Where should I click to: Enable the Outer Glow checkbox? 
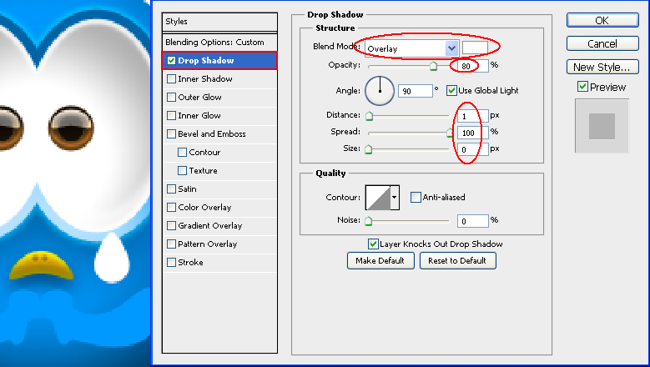point(171,97)
